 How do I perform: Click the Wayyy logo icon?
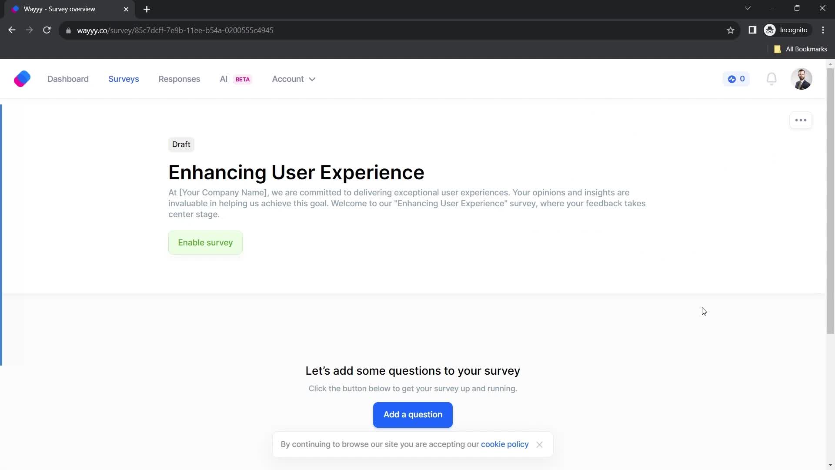22,79
